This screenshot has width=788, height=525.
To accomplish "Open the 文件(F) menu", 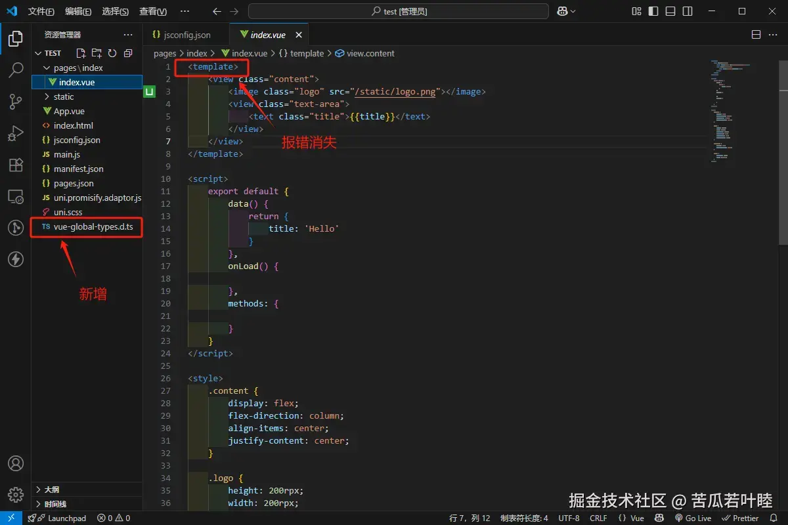I will point(41,11).
